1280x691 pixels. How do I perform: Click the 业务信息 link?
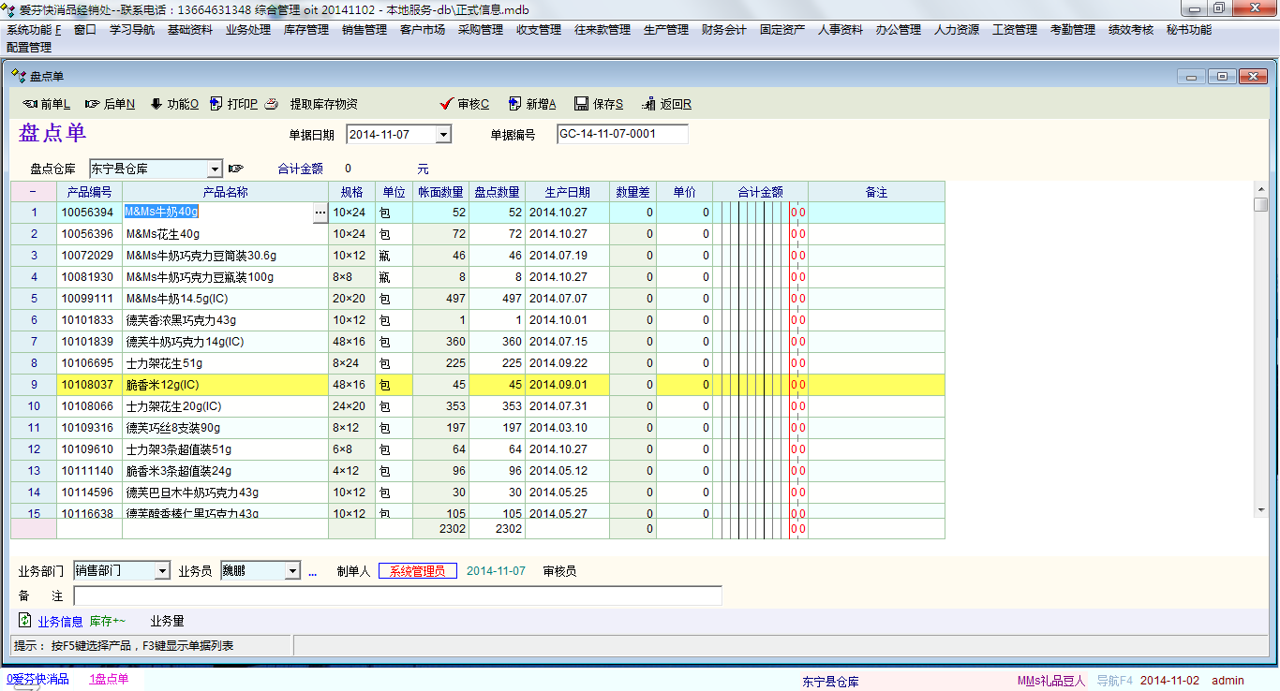60,622
